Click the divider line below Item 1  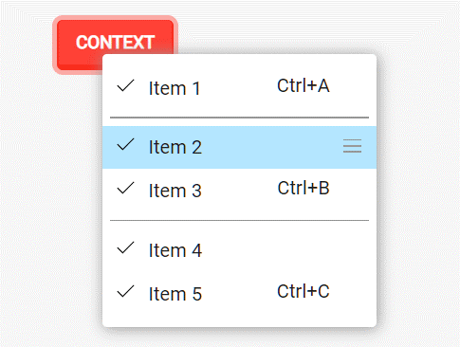coord(239,118)
